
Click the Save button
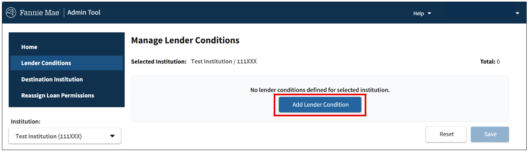coord(490,134)
